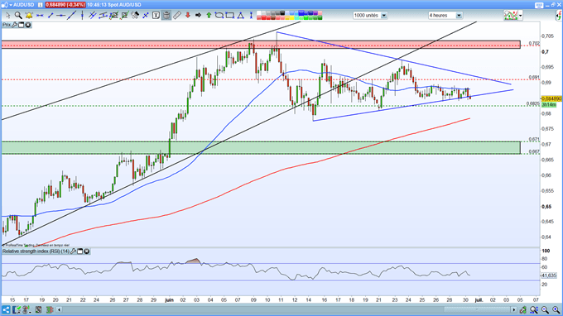Click the zoom in magnifier at bottom right
This screenshot has height=316, width=563.
point(556,309)
